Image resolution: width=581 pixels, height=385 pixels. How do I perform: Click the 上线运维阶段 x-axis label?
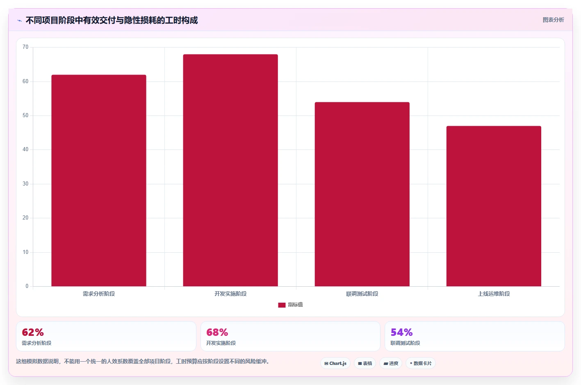[x=494, y=294]
